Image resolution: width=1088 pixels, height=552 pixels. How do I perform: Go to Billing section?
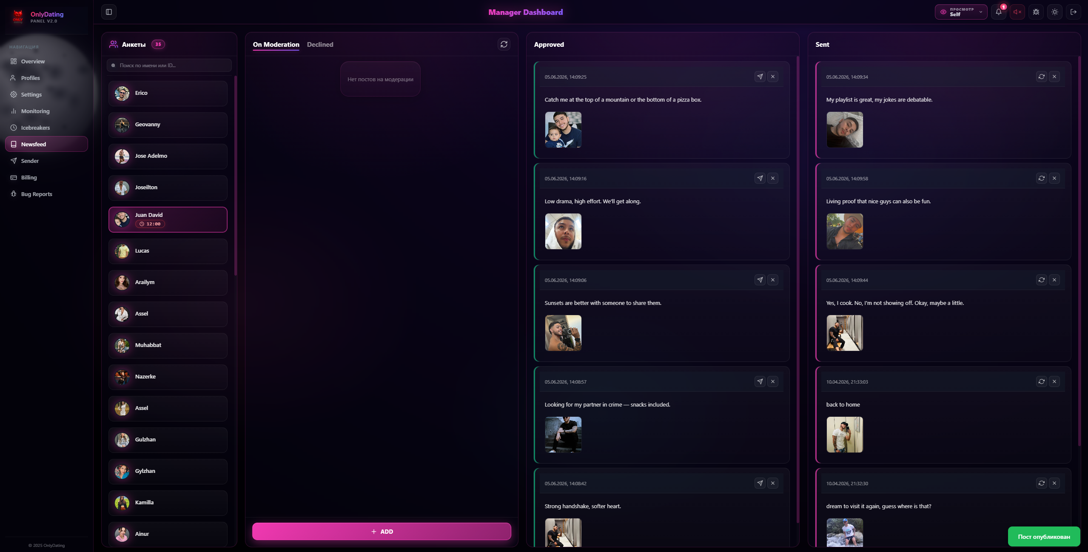click(46, 177)
